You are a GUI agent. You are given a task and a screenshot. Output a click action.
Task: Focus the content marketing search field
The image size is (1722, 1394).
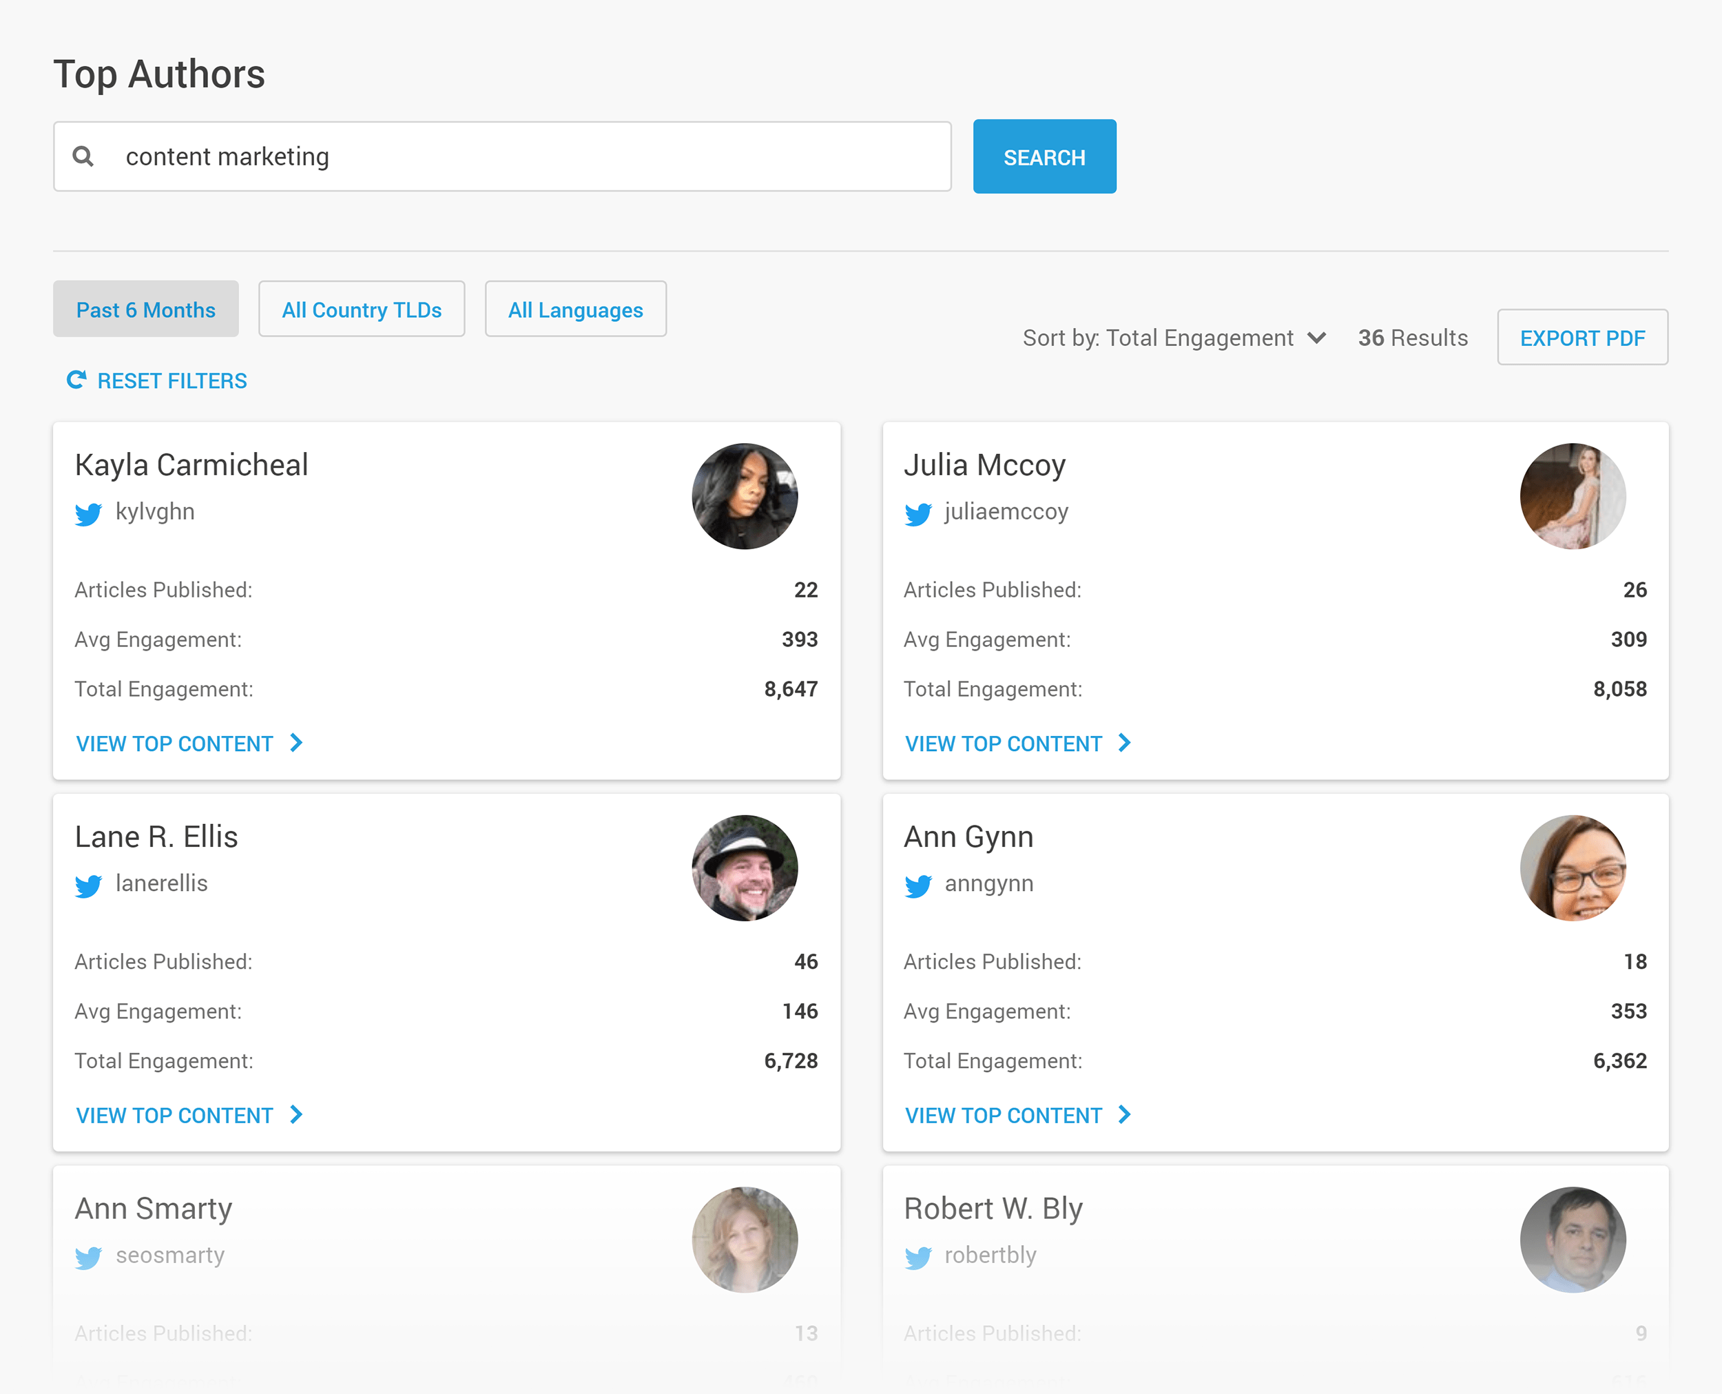tap(503, 156)
